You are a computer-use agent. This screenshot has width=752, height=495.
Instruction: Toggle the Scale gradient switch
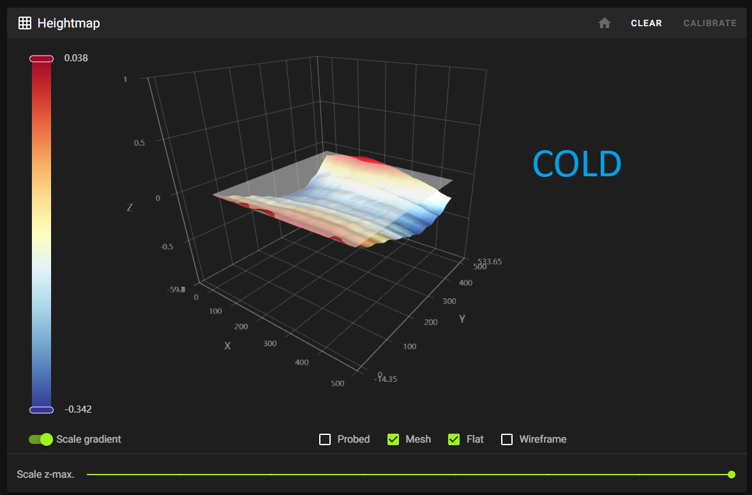click(x=41, y=439)
